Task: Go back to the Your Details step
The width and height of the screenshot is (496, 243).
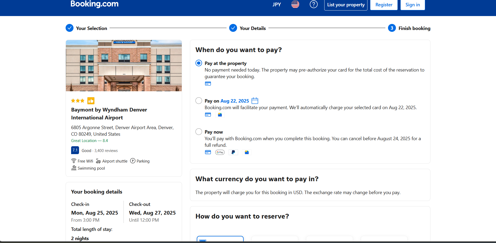Action: [253, 28]
